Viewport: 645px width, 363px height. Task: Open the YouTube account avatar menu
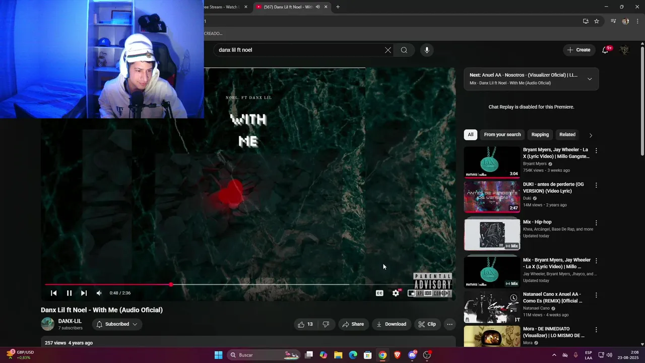[x=624, y=50]
